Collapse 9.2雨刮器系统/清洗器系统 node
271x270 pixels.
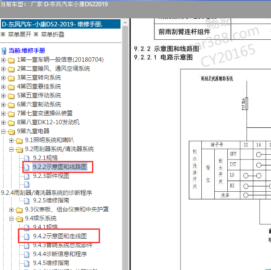(11, 150)
